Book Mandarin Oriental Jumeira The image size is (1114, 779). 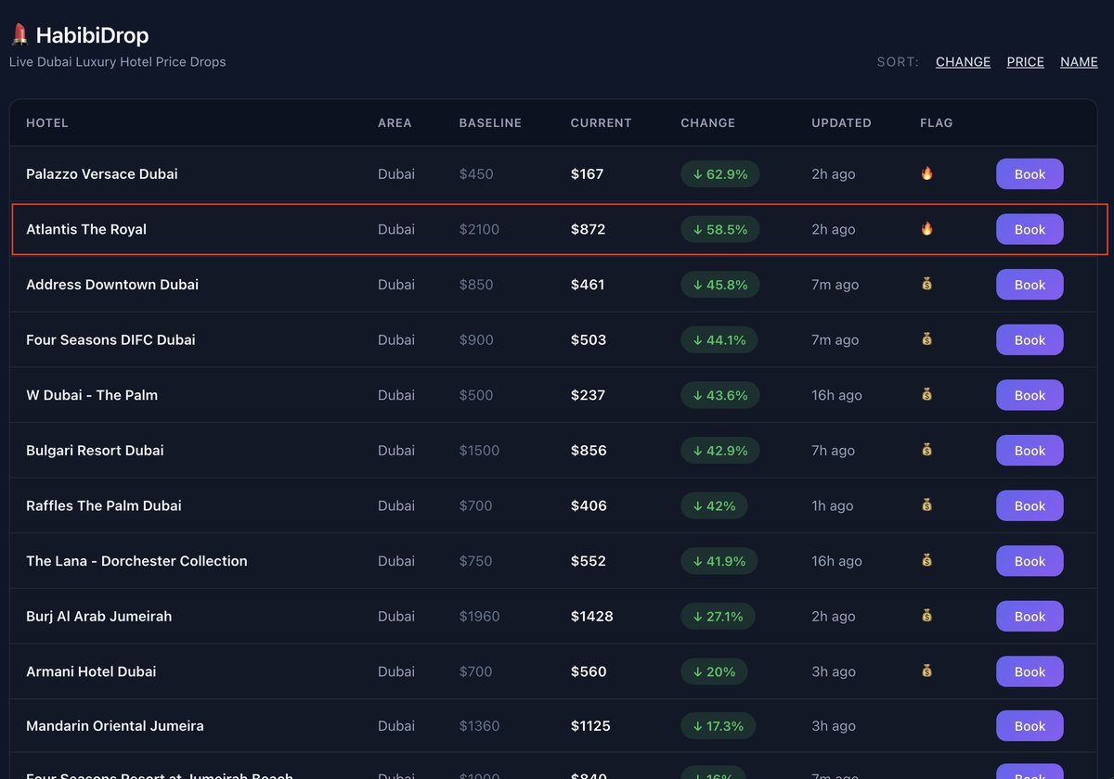[x=1030, y=726]
